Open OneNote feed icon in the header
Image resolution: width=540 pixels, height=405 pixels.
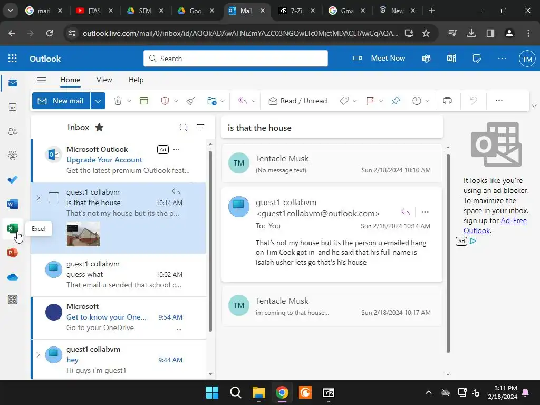click(x=451, y=58)
